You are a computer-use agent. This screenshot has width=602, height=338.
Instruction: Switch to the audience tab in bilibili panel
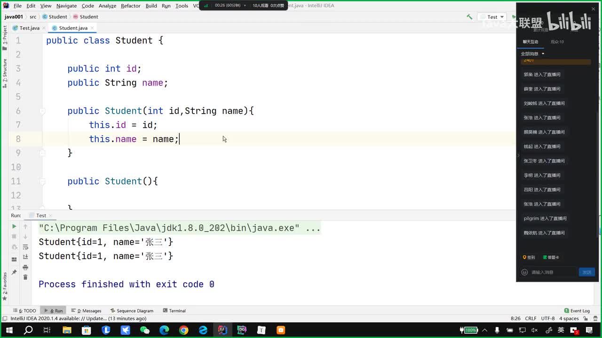point(557,42)
